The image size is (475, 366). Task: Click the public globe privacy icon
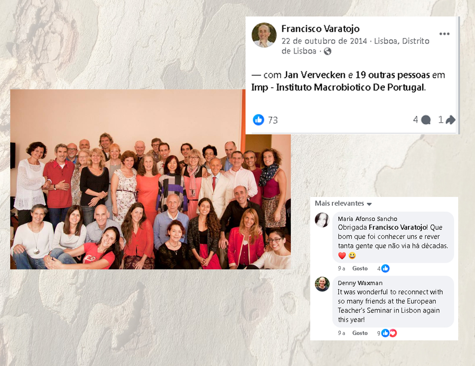click(327, 51)
